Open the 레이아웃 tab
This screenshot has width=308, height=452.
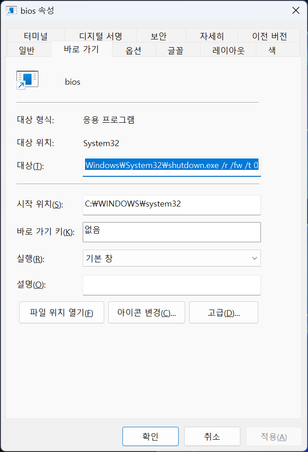(228, 50)
